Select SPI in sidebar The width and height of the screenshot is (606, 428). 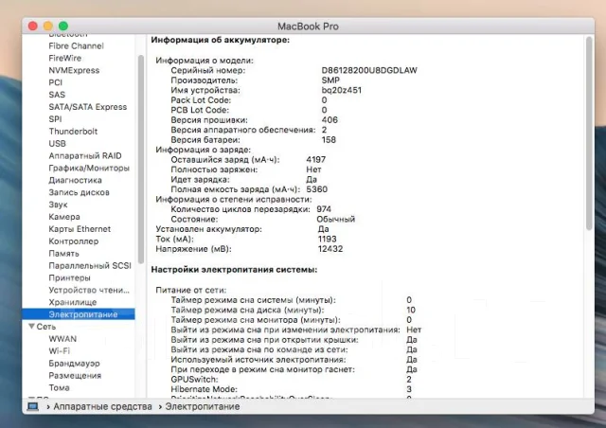[x=55, y=119]
